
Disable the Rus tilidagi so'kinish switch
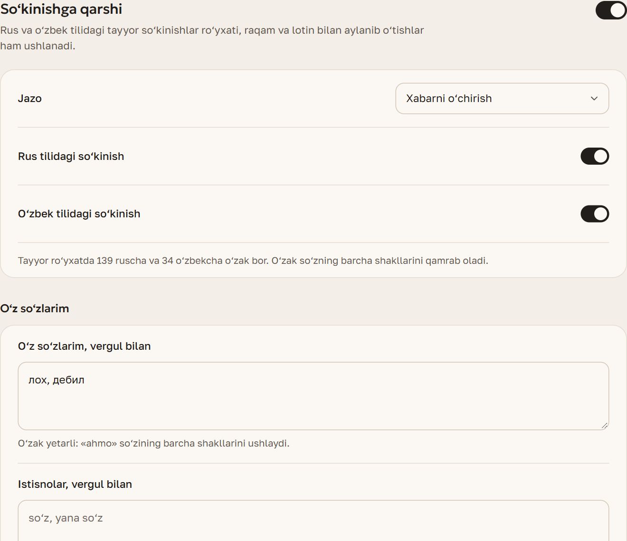(x=595, y=156)
